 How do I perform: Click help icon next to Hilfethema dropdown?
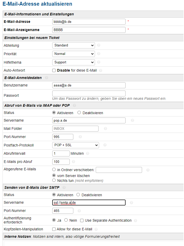(99, 62)
